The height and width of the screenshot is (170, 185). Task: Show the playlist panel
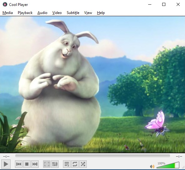click(67, 164)
